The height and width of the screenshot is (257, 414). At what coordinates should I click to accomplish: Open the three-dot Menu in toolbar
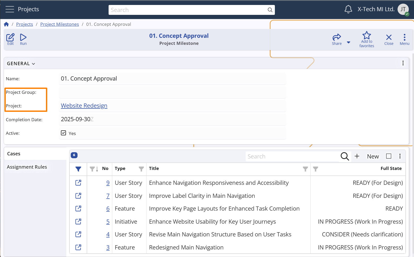pyautogui.click(x=404, y=39)
